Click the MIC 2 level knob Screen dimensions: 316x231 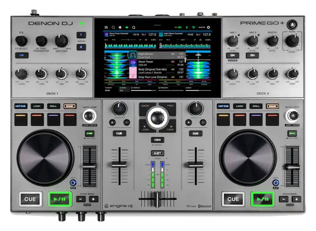pos(252,41)
